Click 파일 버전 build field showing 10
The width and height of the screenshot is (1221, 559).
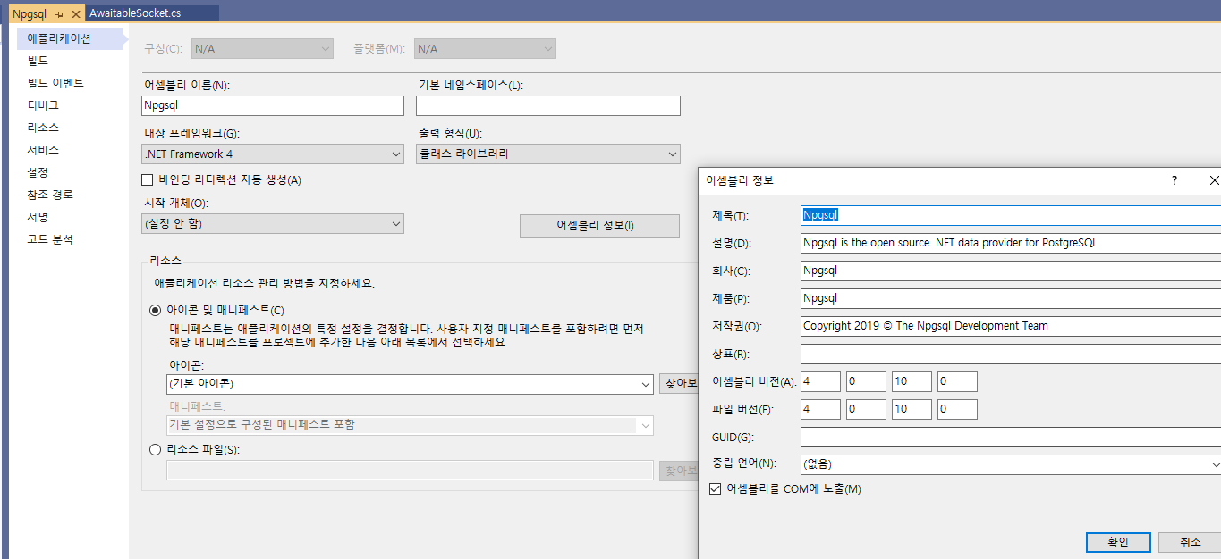pyautogui.click(x=912, y=409)
